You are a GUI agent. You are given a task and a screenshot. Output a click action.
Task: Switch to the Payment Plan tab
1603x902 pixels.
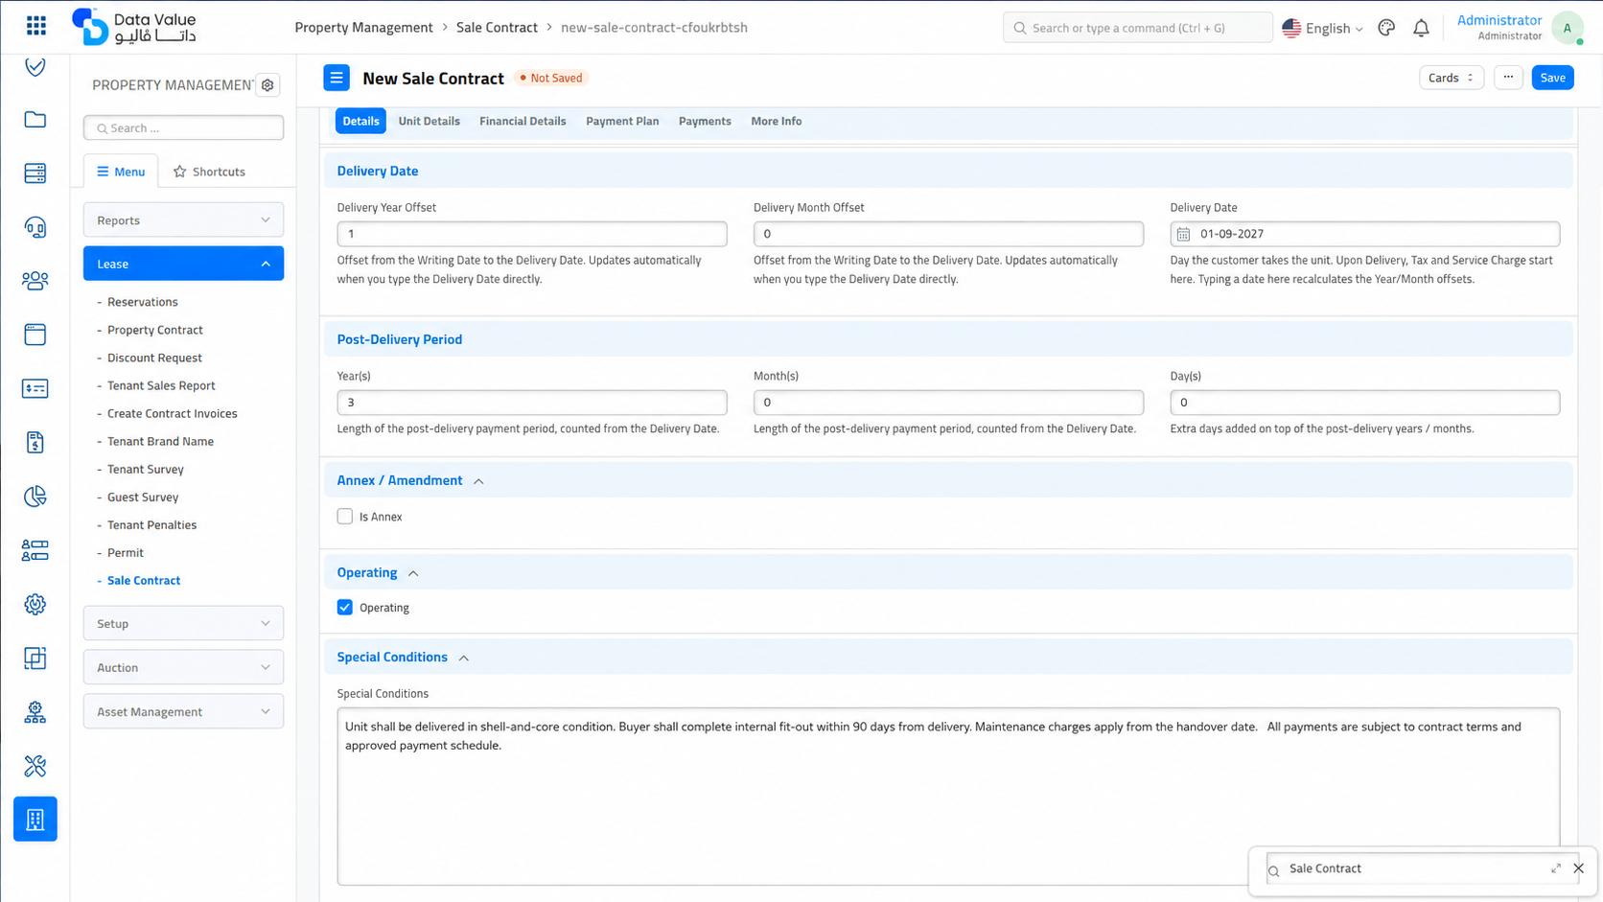[x=622, y=121]
